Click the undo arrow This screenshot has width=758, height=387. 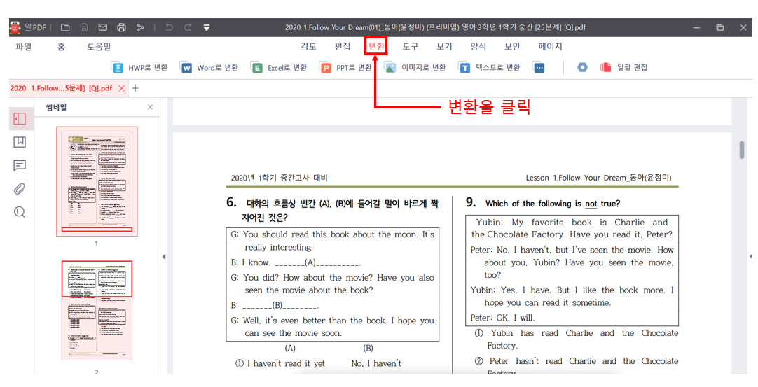[169, 27]
